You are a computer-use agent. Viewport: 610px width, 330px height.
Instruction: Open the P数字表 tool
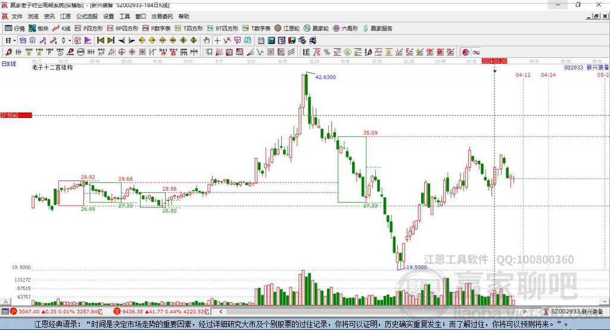click(157, 29)
